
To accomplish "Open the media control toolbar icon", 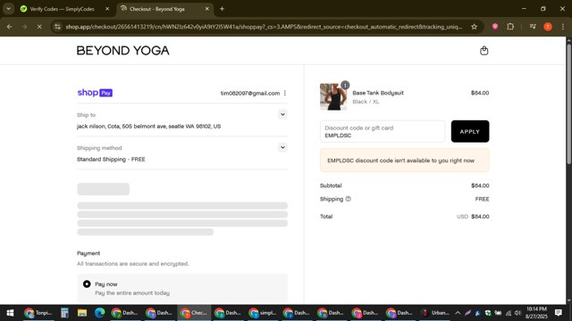I will pyautogui.click(x=533, y=27).
